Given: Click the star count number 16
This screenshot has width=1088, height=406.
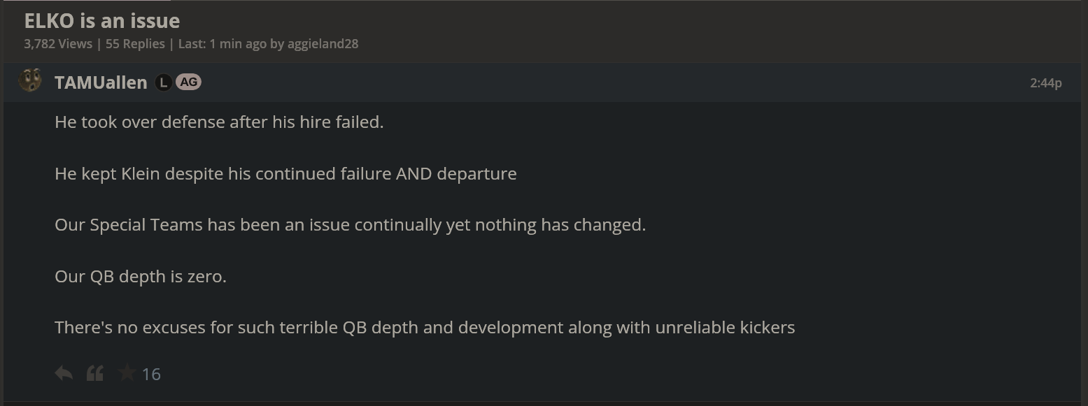Looking at the screenshot, I should (151, 375).
